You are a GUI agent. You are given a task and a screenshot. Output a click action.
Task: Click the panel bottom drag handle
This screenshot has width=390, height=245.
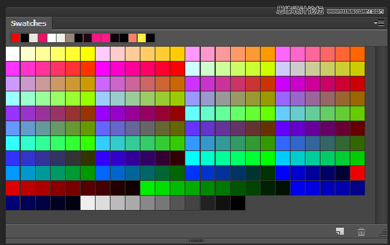[x=196, y=240]
